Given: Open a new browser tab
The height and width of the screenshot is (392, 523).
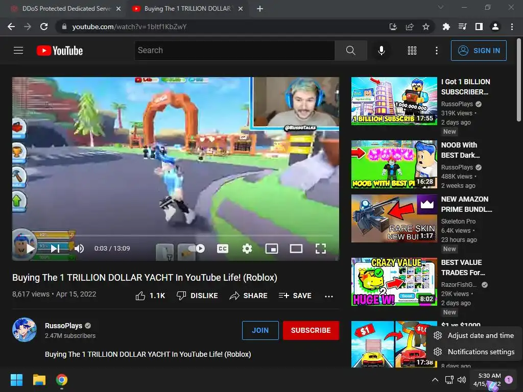Looking at the screenshot, I should 260,9.
